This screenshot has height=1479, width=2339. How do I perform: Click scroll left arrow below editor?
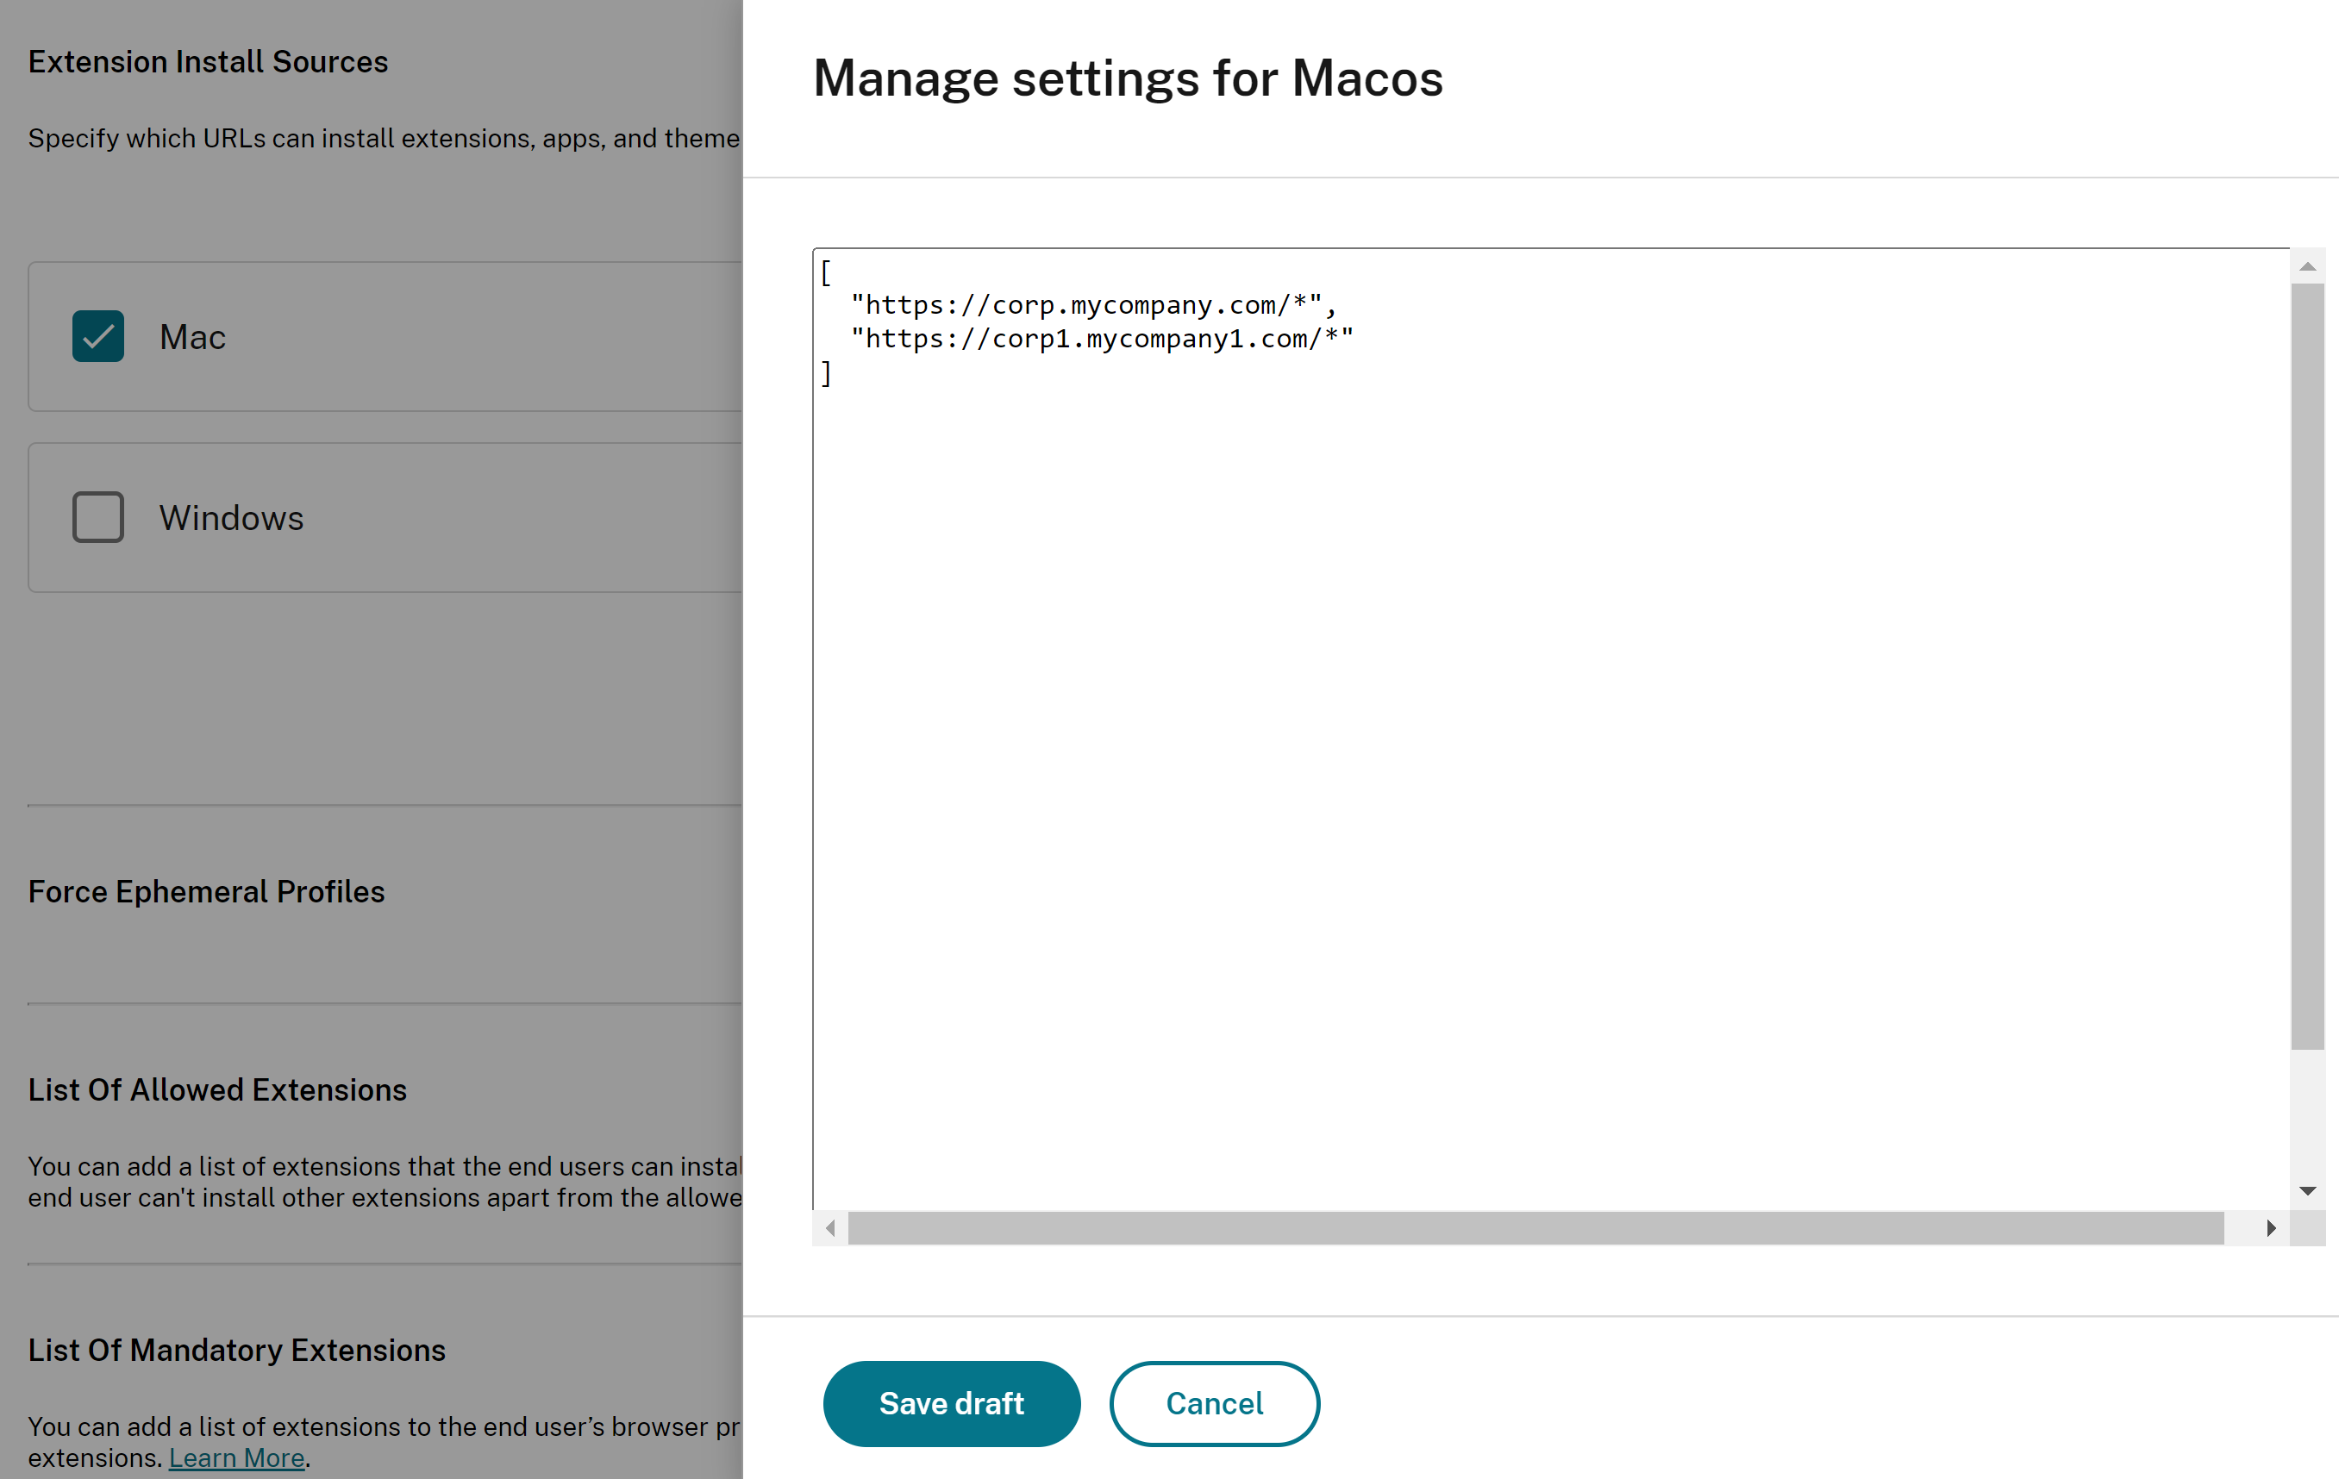(x=830, y=1228)
